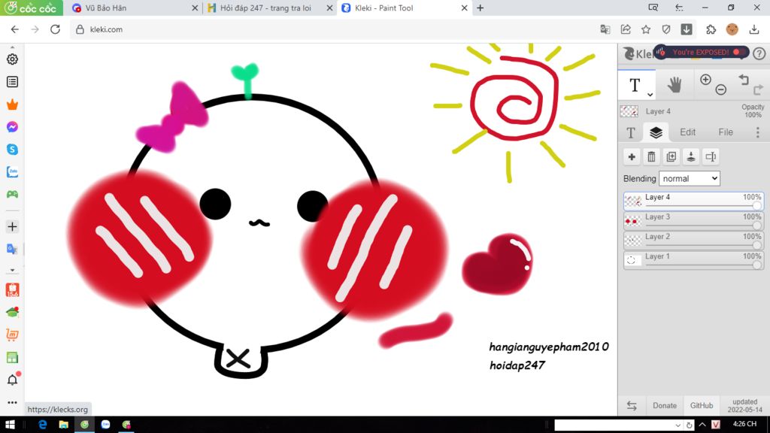Image resolution: width=770 pixels, height=433 pixels.
Task: Reload the kleki.com page
Action: coord(55,29)
